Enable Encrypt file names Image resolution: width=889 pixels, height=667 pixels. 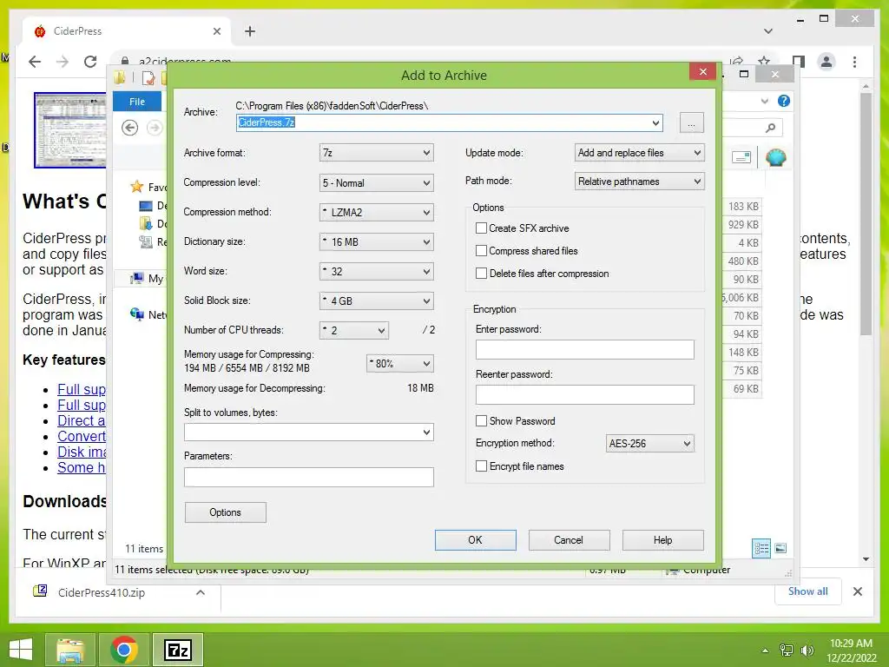pos(481,466)
